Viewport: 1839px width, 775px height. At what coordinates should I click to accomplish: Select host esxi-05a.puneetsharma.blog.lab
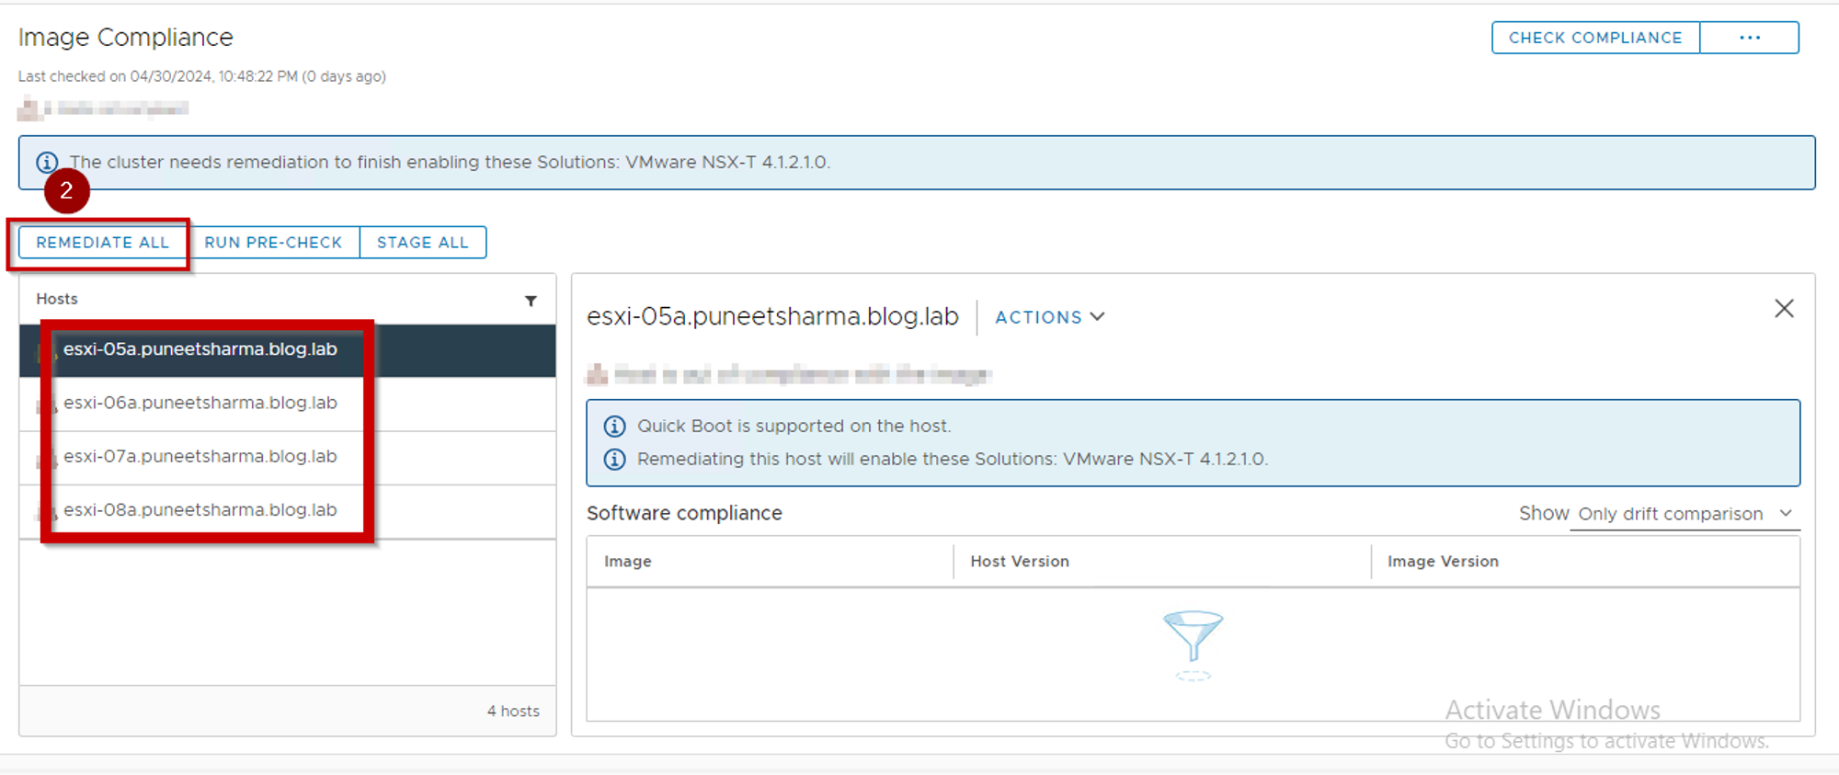[200, 349]
